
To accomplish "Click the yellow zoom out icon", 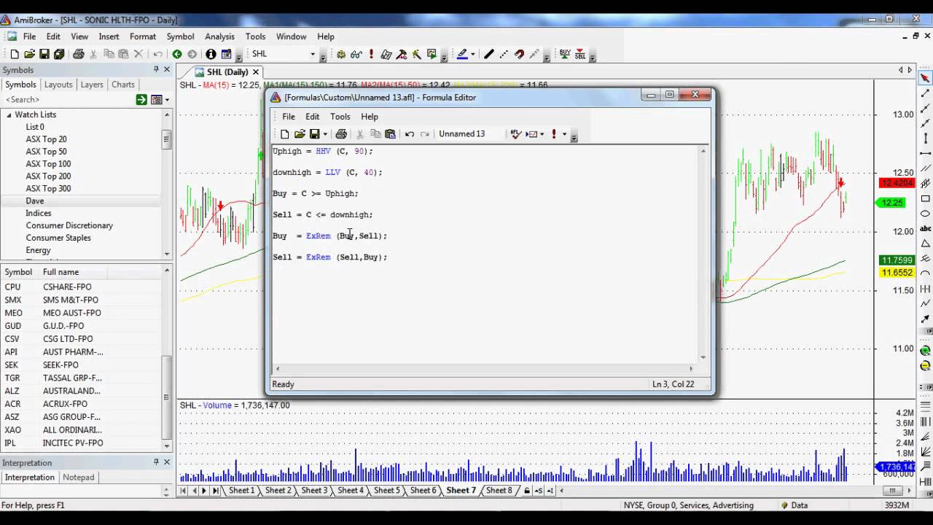I will [x=926, y=366].
